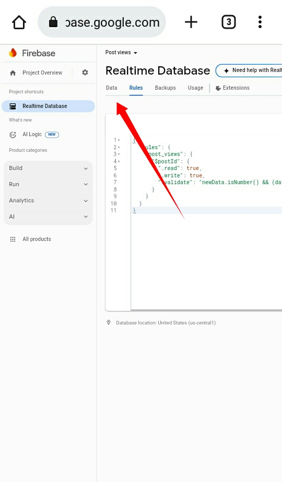Open All products page
282x482 pixels.
coord(37,239)
